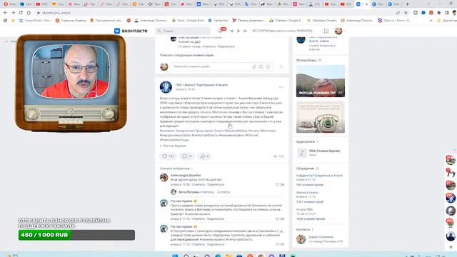Open the three-dots menu on the post
Screen dimensions: 457x257
pos(281,87)
